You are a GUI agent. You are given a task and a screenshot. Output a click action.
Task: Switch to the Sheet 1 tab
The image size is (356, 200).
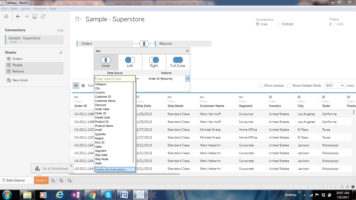point(41,180)
